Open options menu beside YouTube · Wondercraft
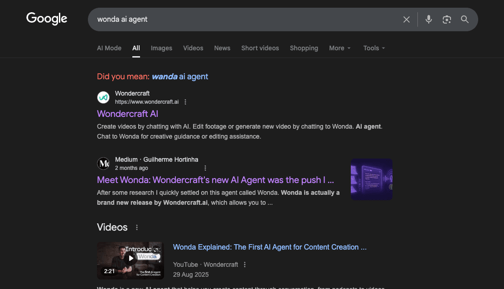 click(245, 265)
